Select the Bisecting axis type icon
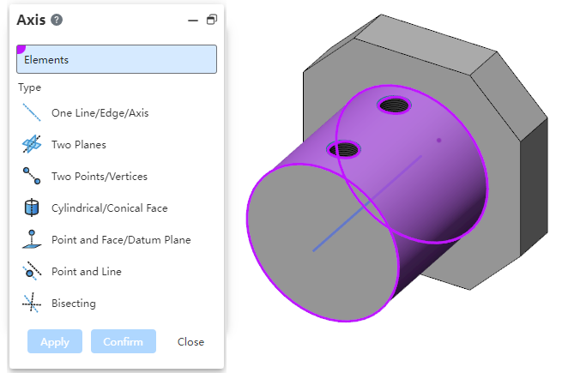Screen dimensions: 568x373 point(31,303)
